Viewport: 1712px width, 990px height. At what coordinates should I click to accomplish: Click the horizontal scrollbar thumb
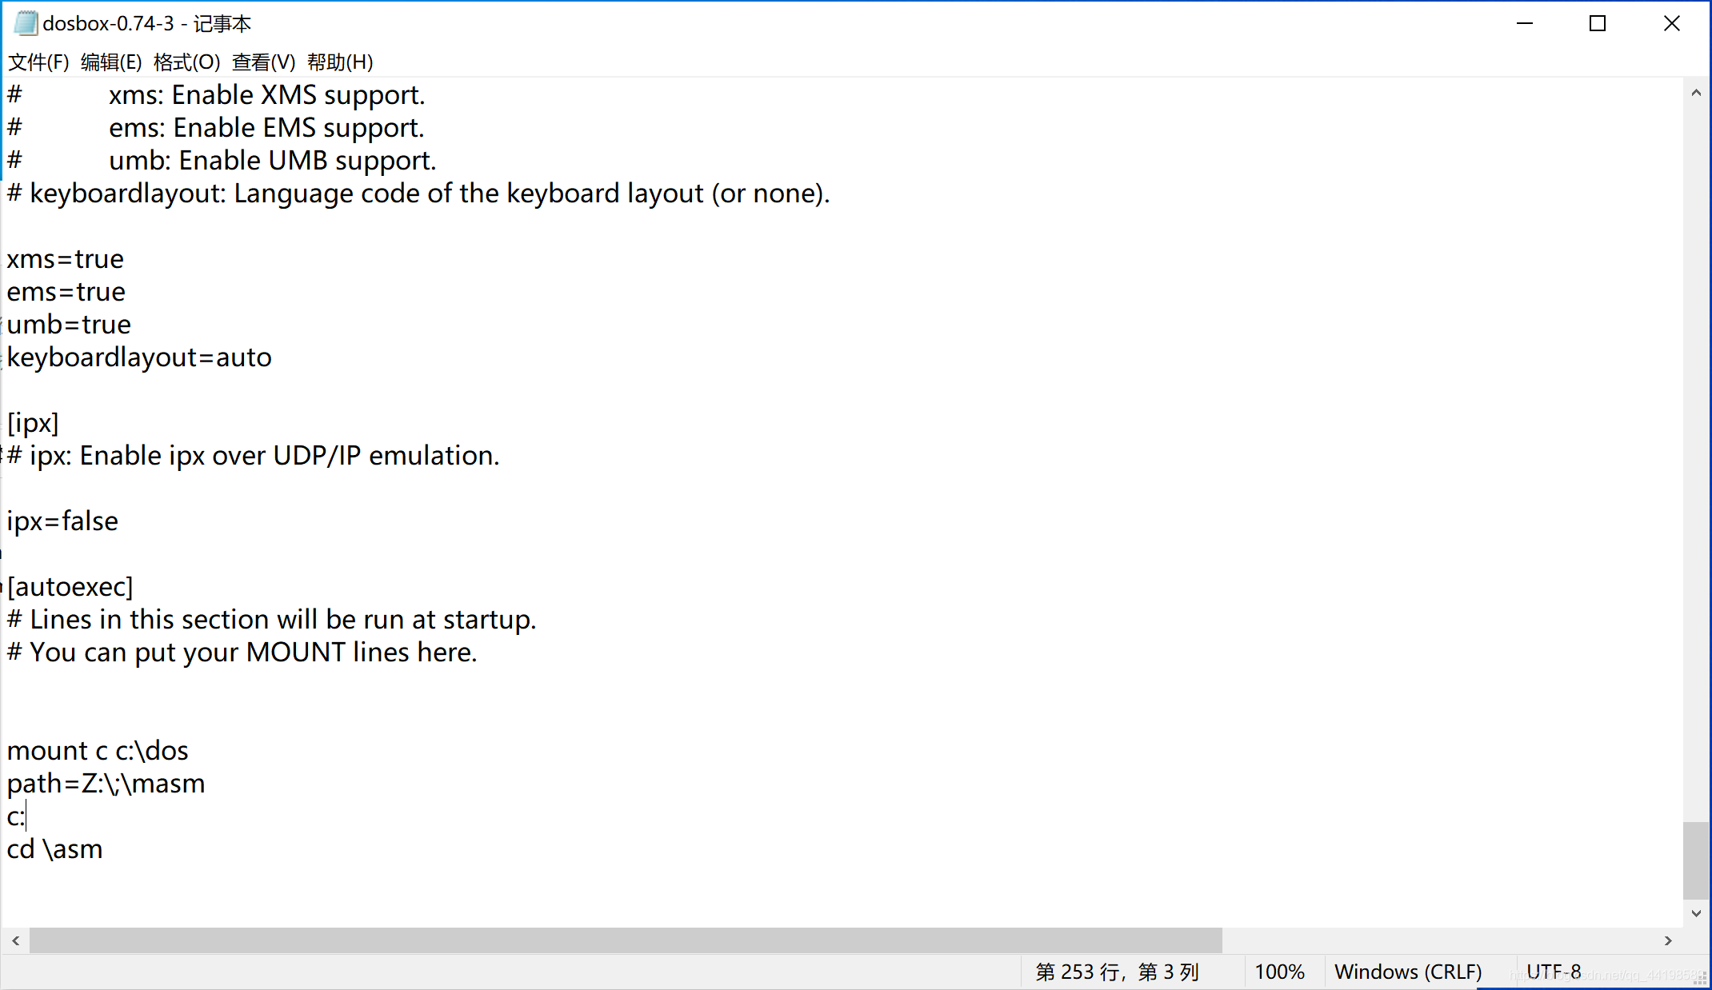pos(624,940)
